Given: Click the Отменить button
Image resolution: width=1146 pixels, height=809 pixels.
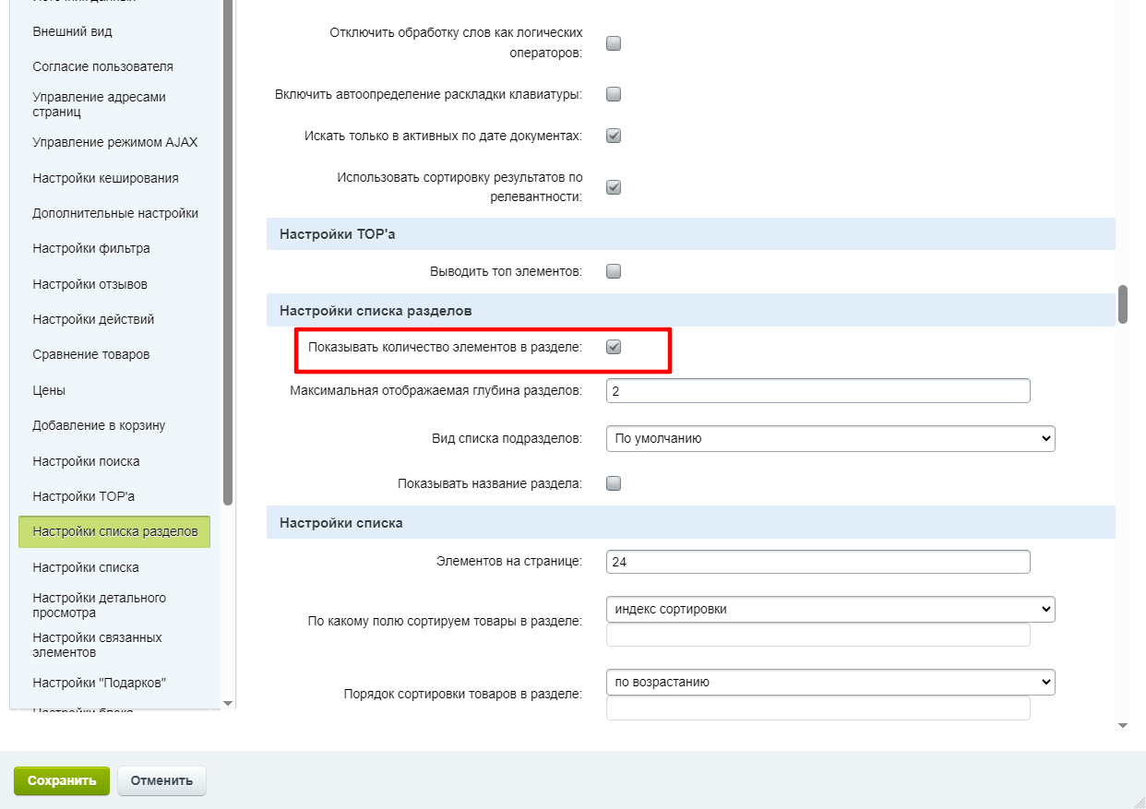Looking at the screenshot, I should (161, 780).
